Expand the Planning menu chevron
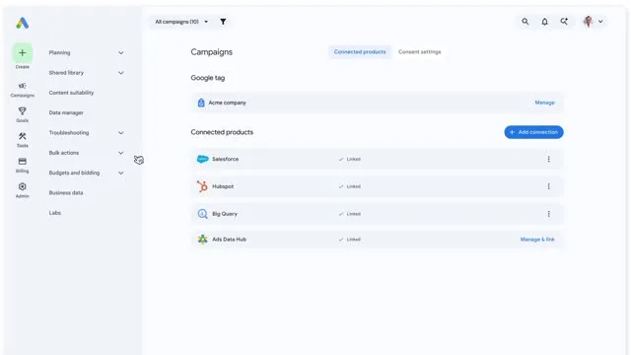 click(120, 52)
